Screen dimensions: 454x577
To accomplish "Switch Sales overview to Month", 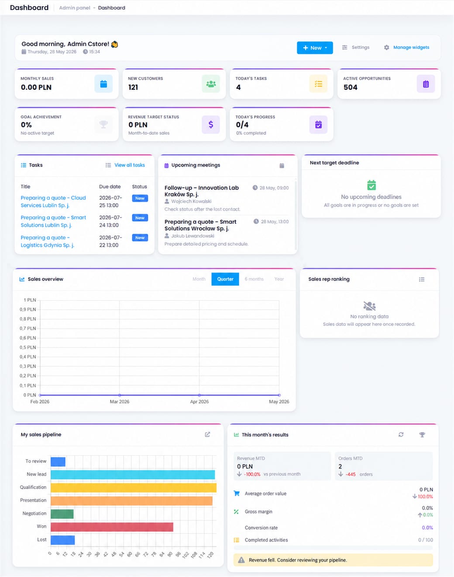I will tap(199, 279).
